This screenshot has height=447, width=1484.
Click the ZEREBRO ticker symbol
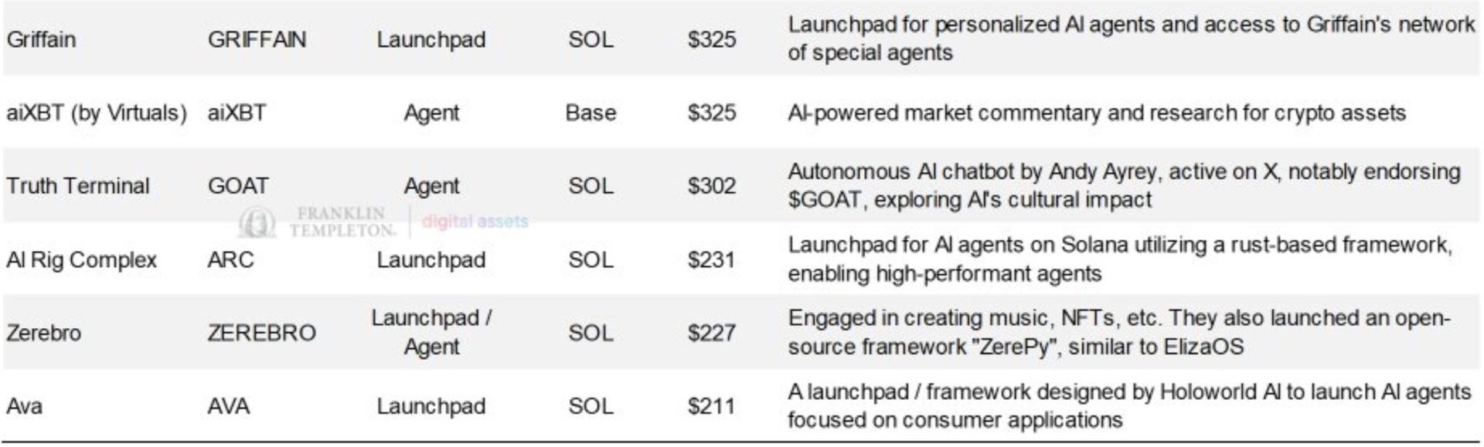pos(261,333)
